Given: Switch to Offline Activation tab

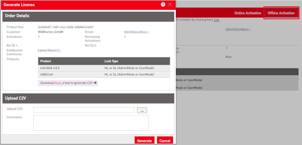Looking at the screenshot, I should [281, 13].
